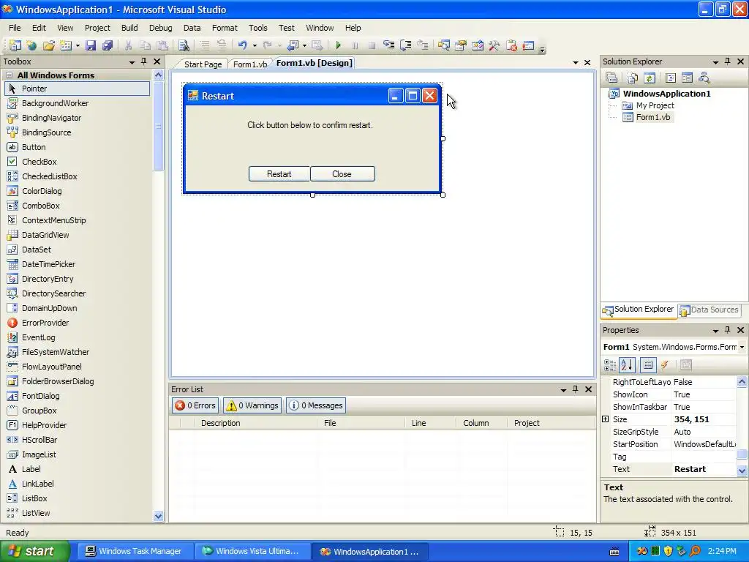Toggle Categorized view in Properties
Image resolution: width=749 pixels, height=562 pixels.
click(x=610, y=365)
